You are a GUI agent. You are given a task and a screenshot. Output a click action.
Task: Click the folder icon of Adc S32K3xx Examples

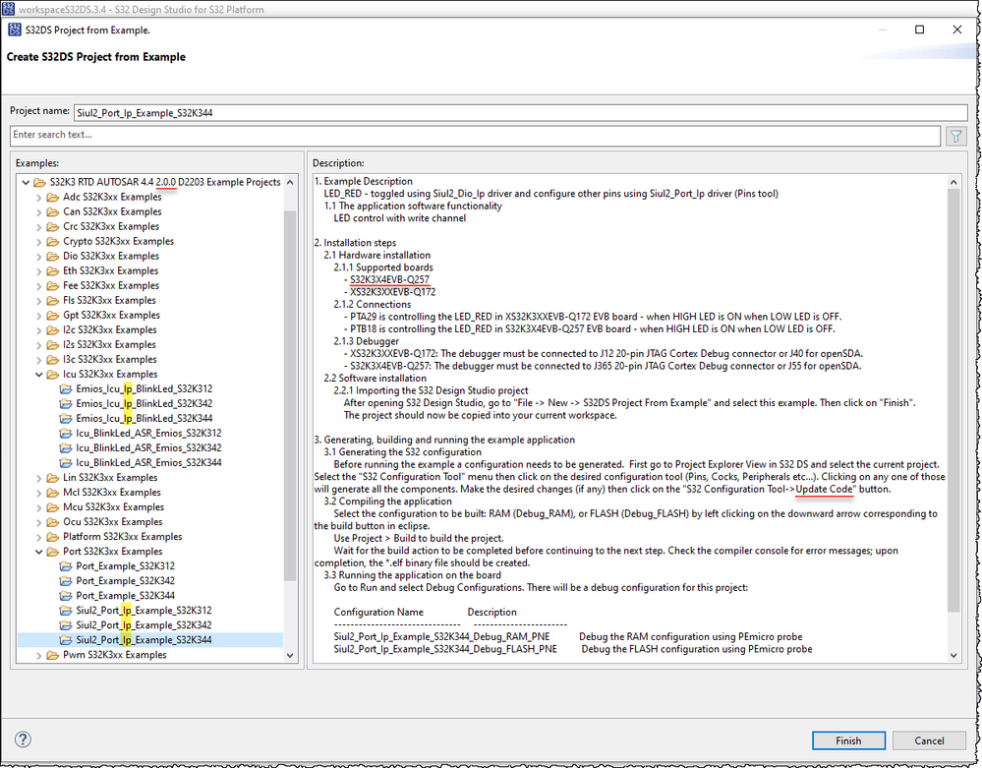click(x=54, y=197)
